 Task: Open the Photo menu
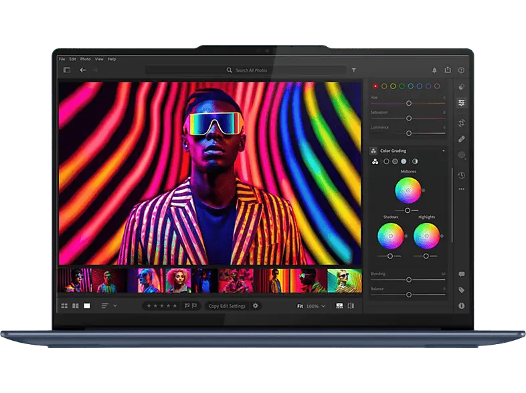tap(86, 59)
